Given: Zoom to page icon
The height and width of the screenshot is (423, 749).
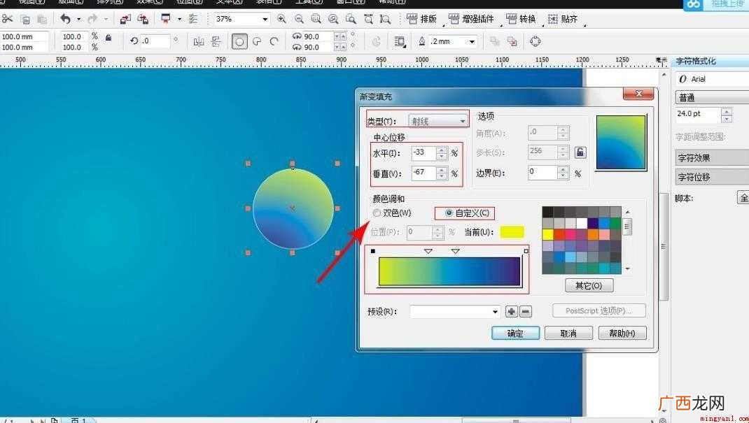Looking at the screenshot, I should [x=351, y=19].
